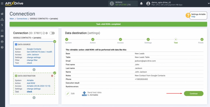Click the Execution result row label
Screen dimensions: 210x107
72,83
